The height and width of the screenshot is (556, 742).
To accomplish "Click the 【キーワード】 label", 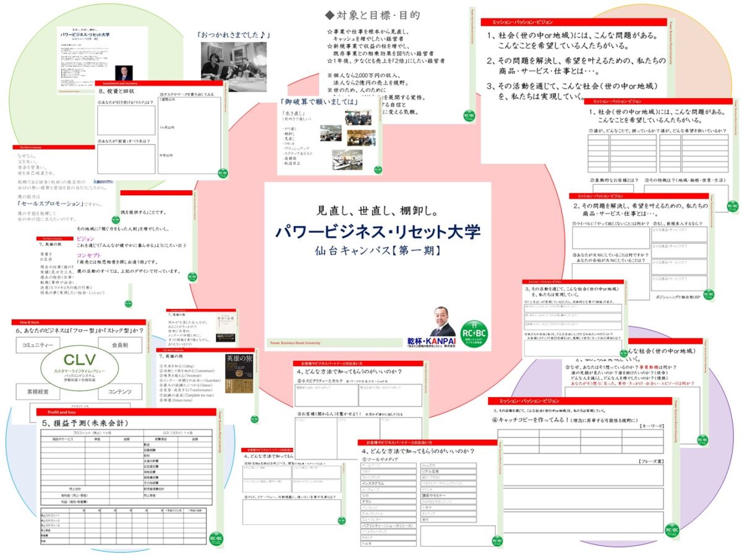I will pos(651,426).
